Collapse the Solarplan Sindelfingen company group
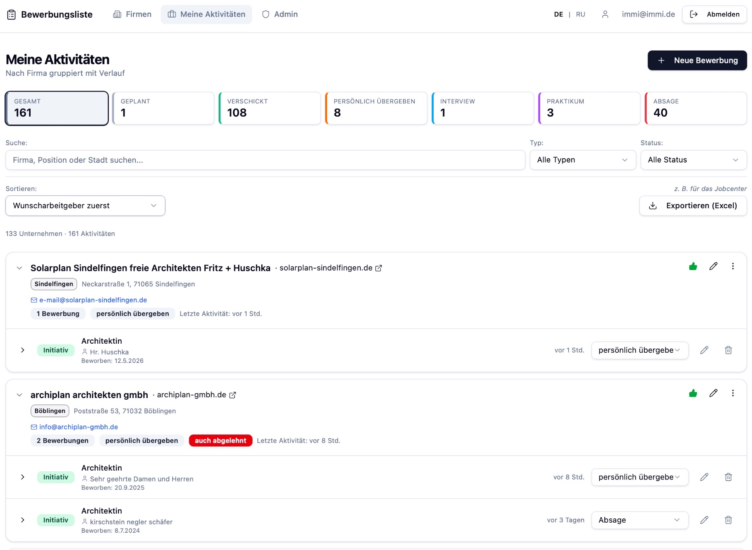 (x=19, y=268)
